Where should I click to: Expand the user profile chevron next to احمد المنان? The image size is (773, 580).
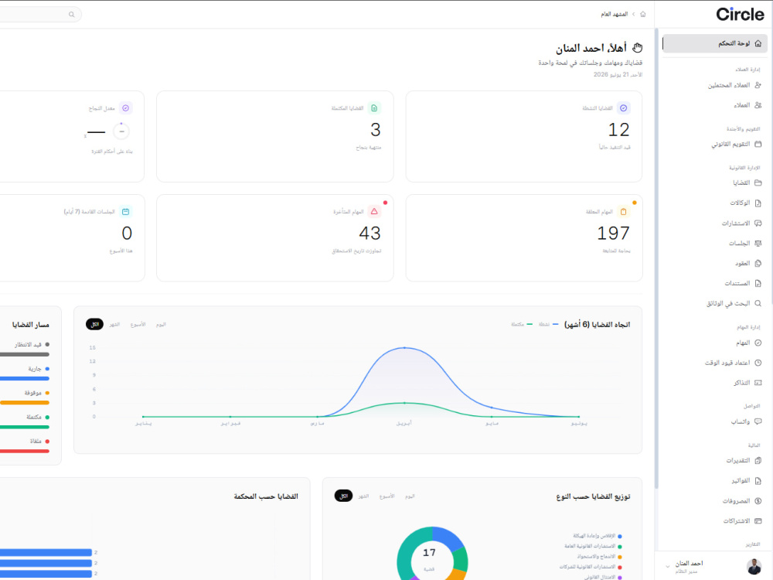(668, 566)
